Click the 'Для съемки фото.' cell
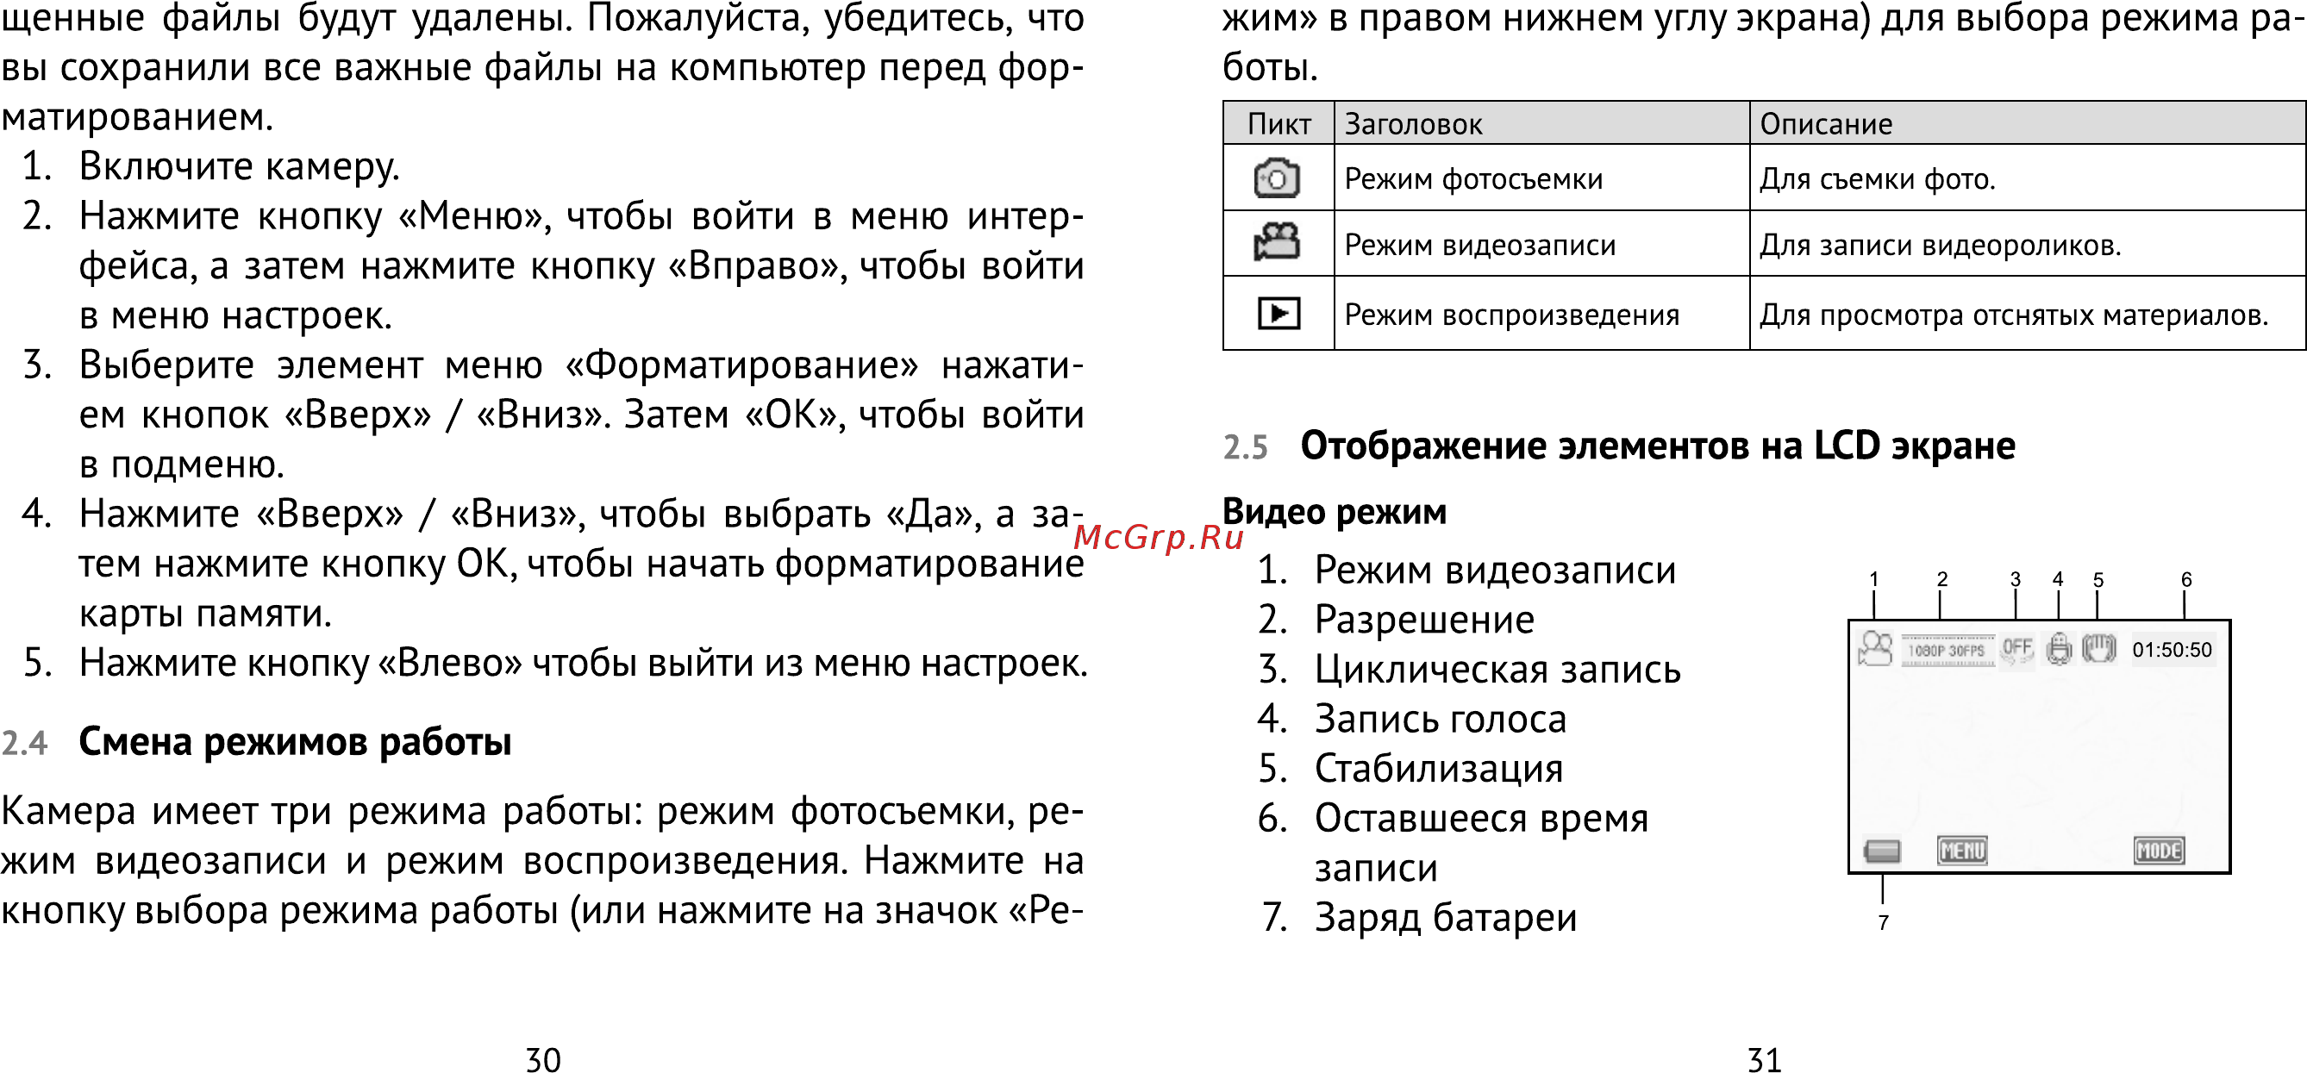This screenshot has height=1073, width=2307. coord(2028,178)
